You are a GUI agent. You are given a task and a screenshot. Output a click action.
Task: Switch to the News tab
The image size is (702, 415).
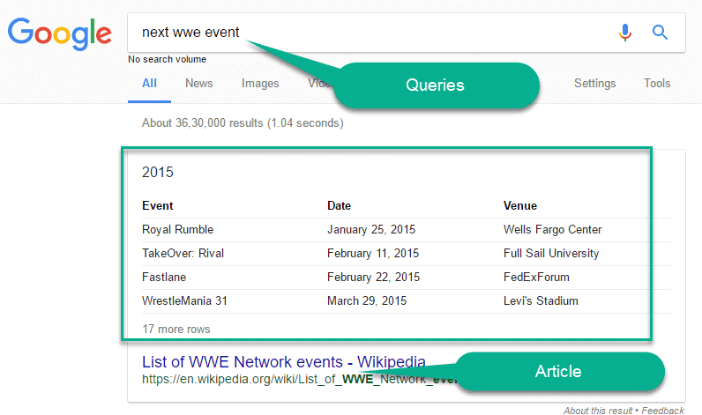click(198, 83)
